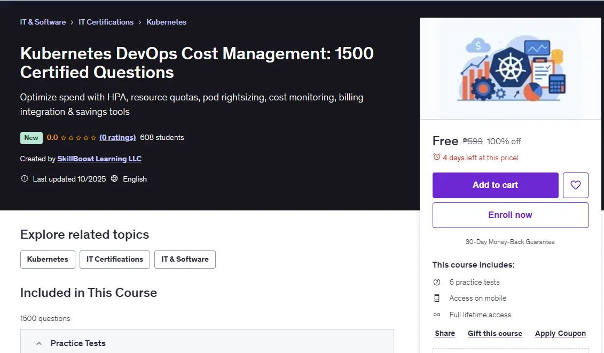Image resolution: width=604 pixels, height=353 pixels.
Task: Click the course preview thumbnail image
Action: click(510, 68)
